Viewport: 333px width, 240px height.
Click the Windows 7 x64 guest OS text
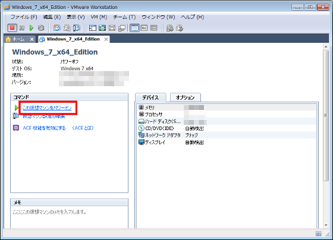pos(77,68)
